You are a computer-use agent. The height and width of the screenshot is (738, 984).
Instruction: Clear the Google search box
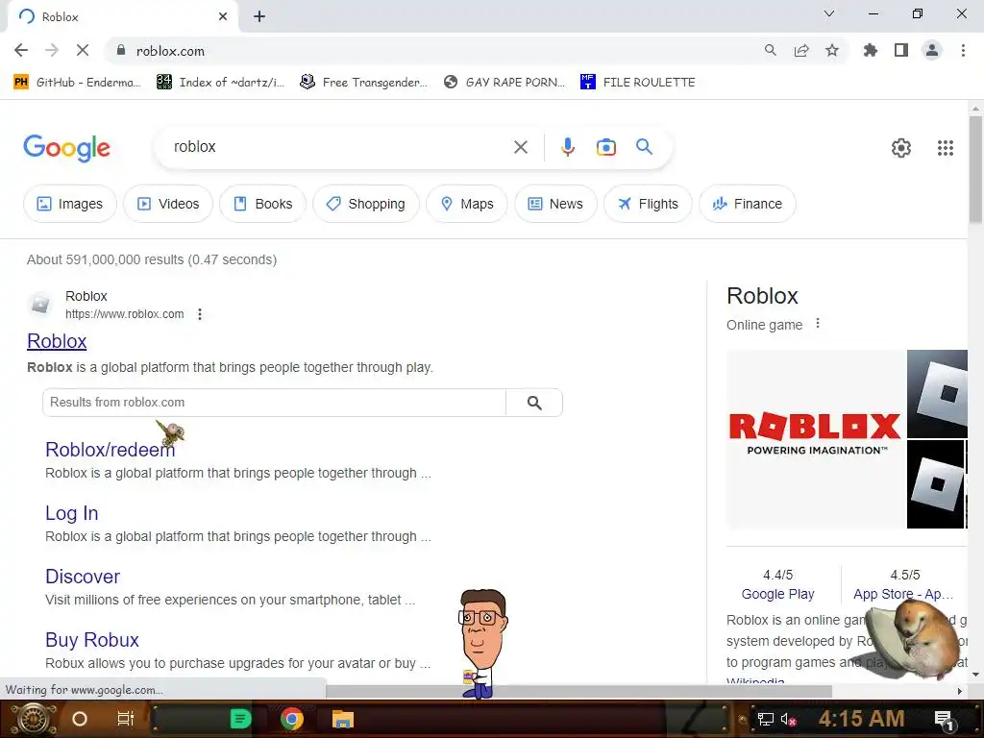point(520,147)
